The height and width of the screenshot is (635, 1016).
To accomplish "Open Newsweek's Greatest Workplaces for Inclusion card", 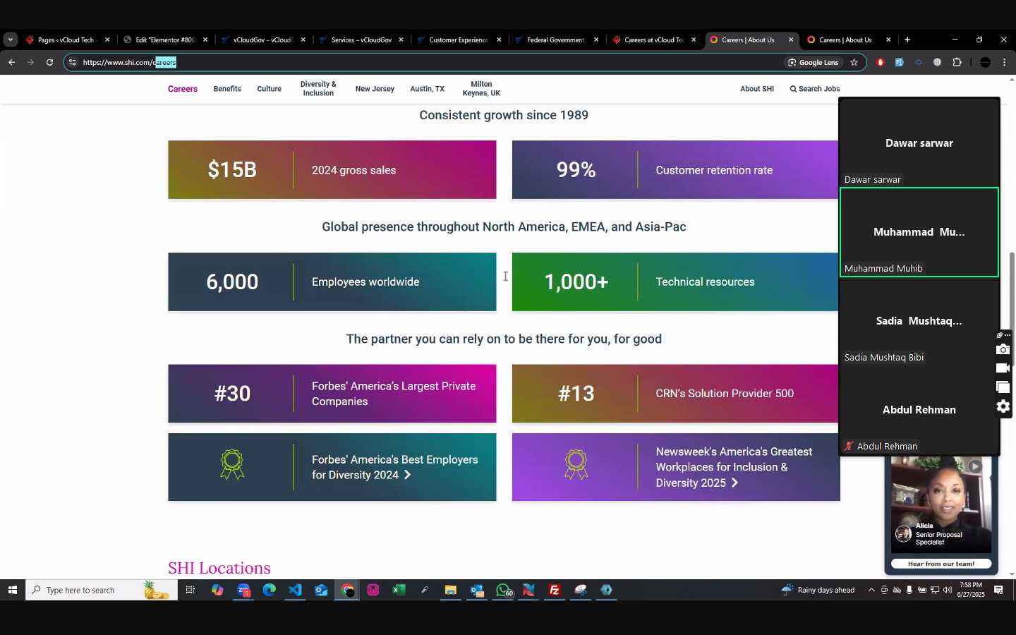I will tap(676, 467).
